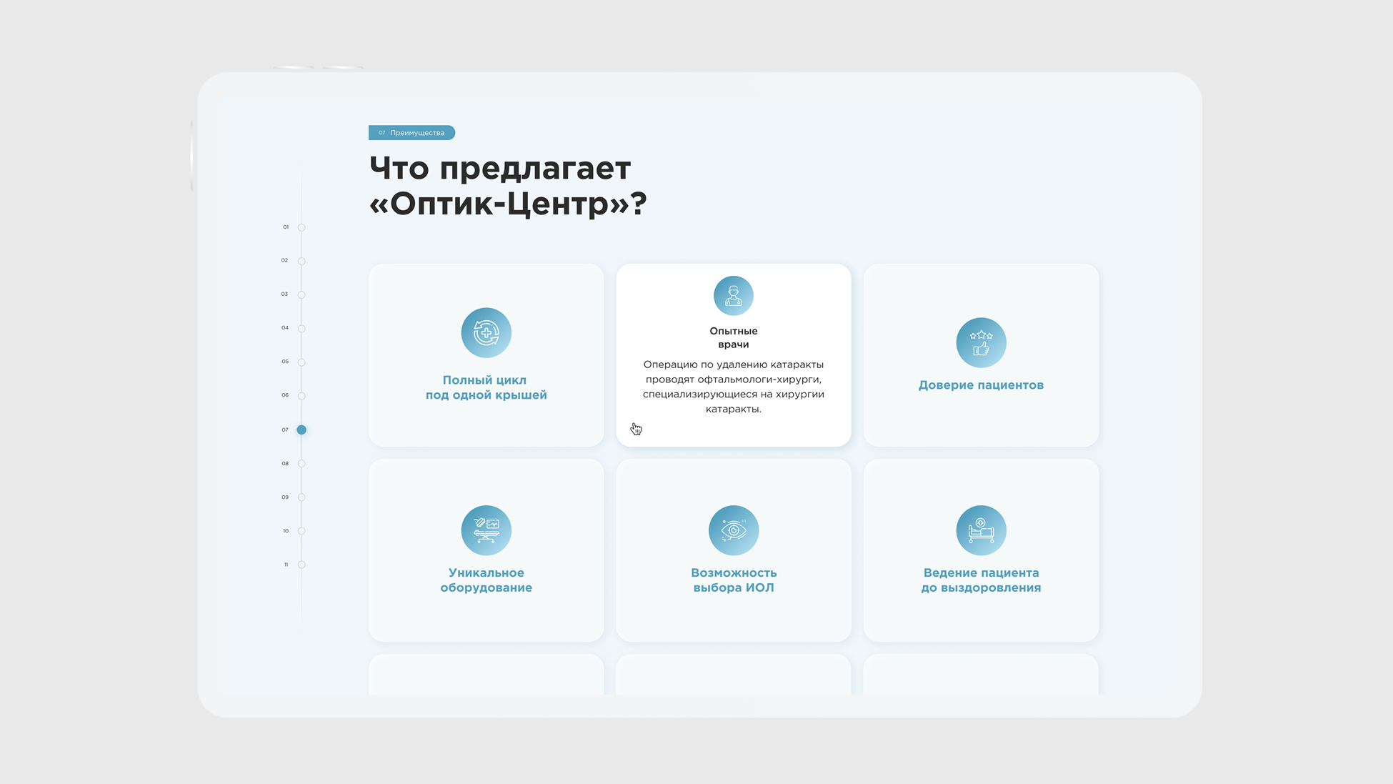Screen dimensions: 1393x784
Task: Jump to section 01 in side navigation
Action: point(301,227)
